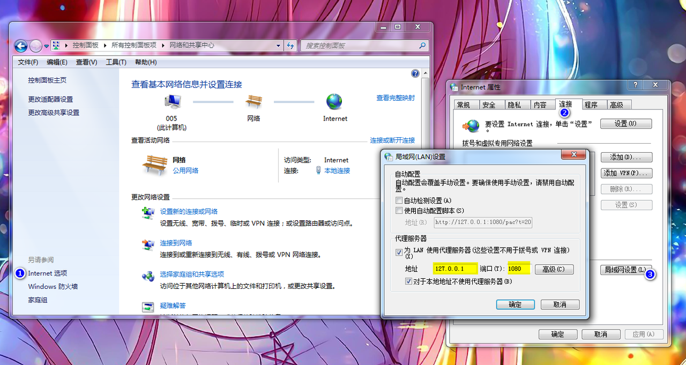Click the 更改适配器设置 link

point(50,100)
